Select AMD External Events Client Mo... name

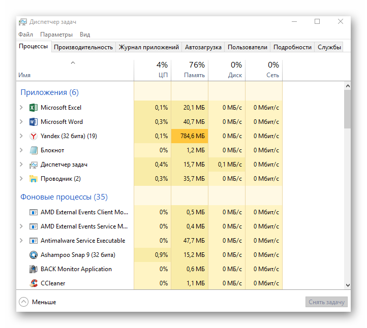point(84,212)
